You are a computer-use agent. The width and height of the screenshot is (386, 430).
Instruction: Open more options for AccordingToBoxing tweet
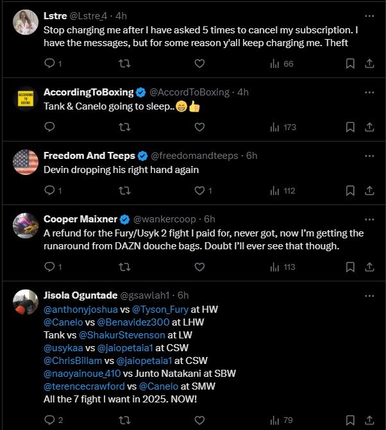pos(369,92)
